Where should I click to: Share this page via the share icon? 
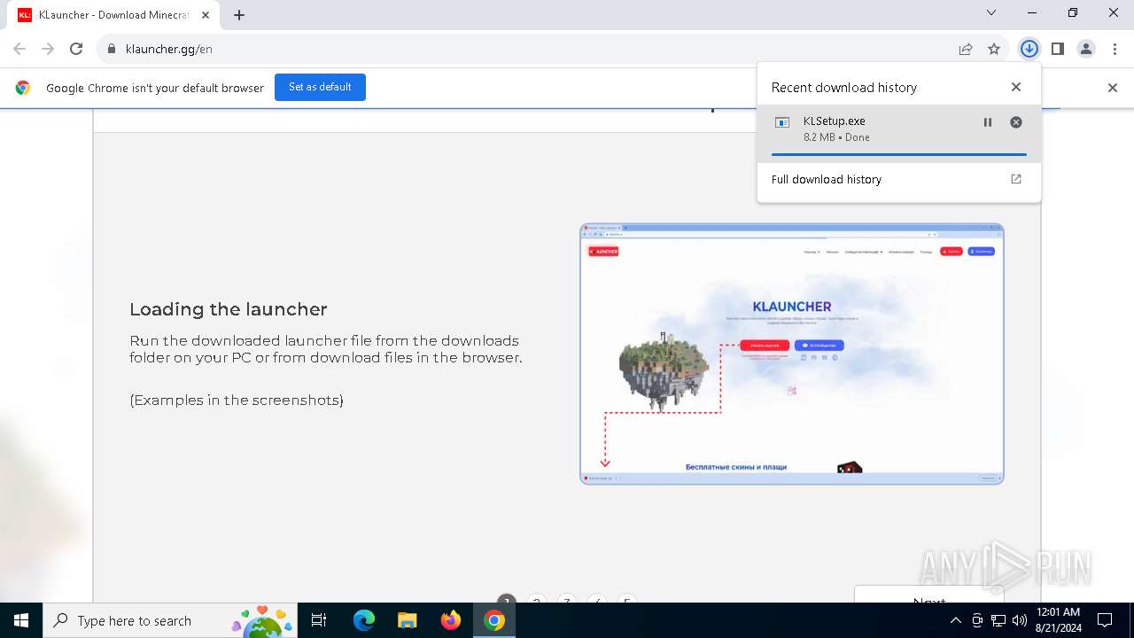coord(966,49)
